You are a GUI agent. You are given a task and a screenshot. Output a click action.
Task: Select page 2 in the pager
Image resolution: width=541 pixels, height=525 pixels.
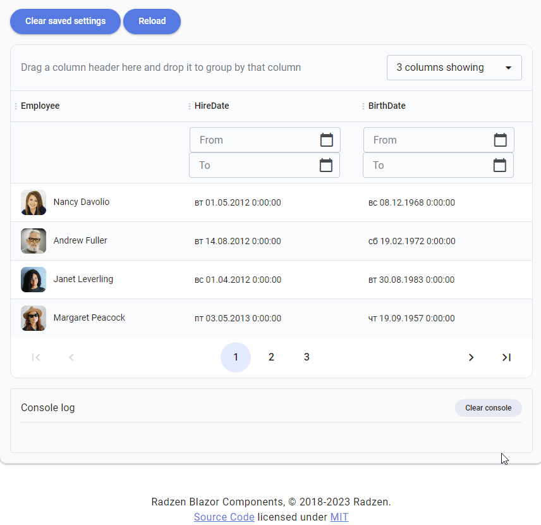click(271, 357)
